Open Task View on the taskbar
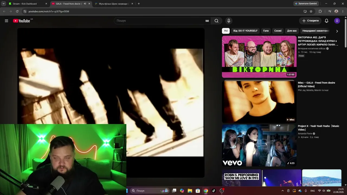Viewport: 347px width, 195px height. pos(174,191)
